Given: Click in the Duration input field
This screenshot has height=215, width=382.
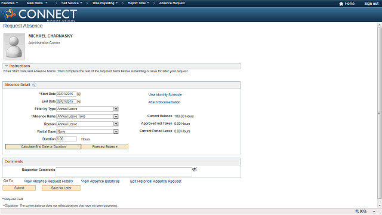Looking at the screenshot, I should click(66, 139).
